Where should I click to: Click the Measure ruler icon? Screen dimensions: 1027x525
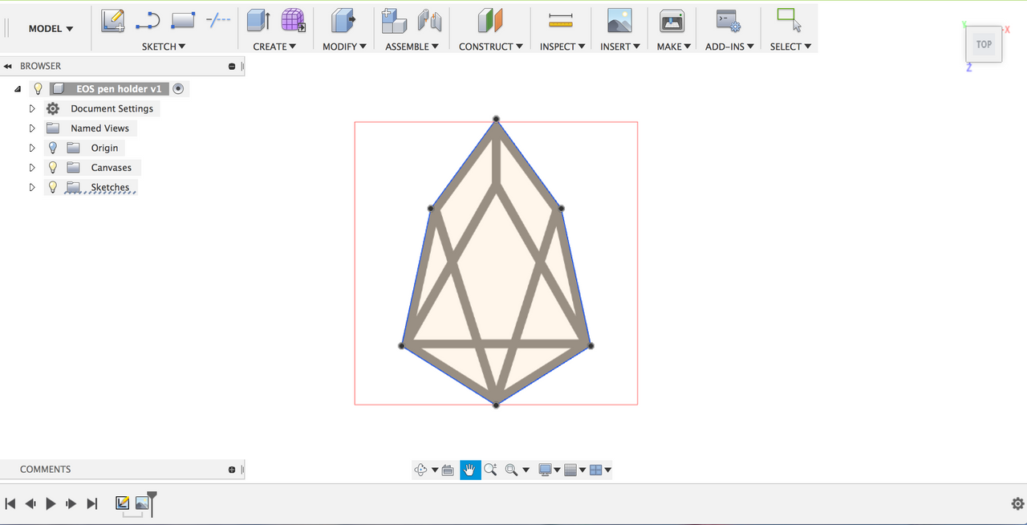pyautogui.click(x=561, y=21)
